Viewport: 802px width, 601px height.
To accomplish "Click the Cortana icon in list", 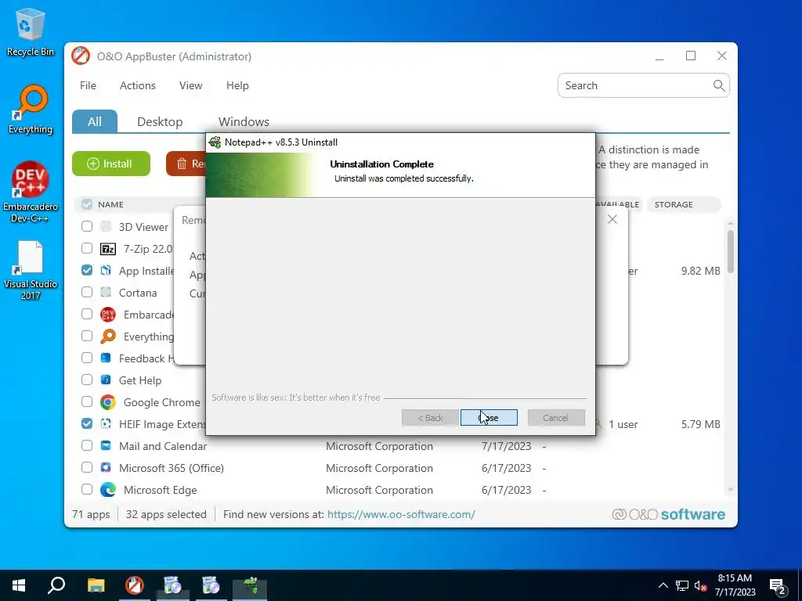I will tap(106, 293).
